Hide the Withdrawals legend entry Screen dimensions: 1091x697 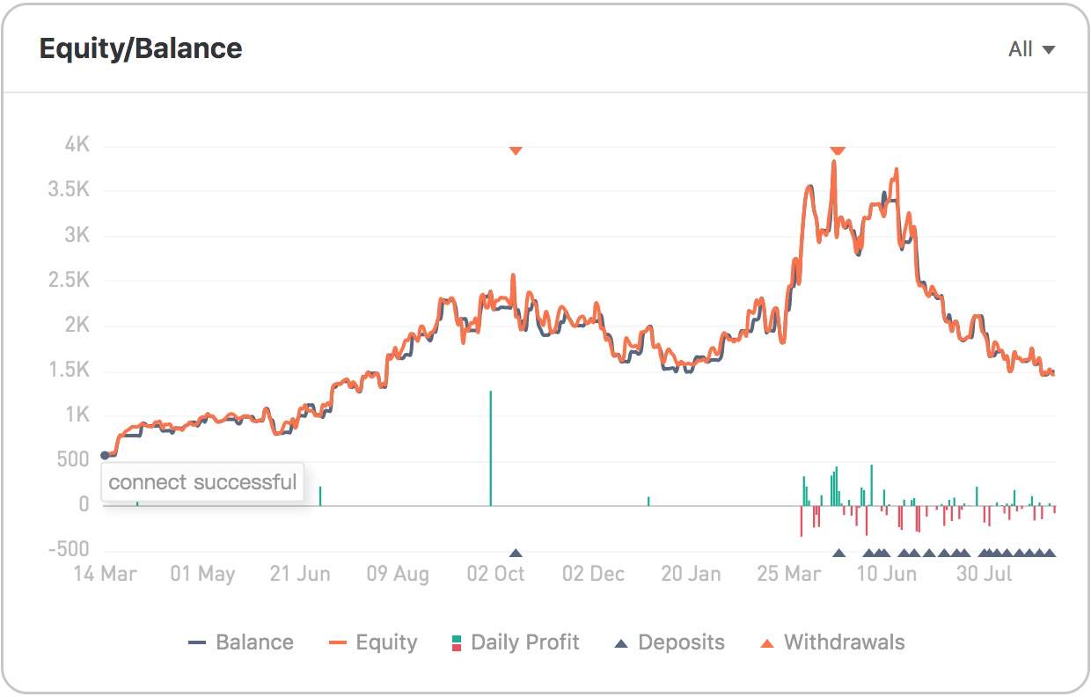(832, 642)
